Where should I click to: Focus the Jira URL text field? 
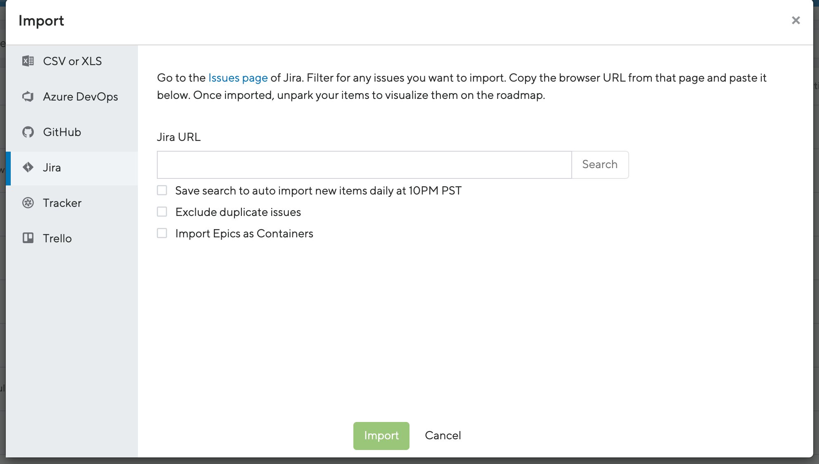[x=364, y=165]
